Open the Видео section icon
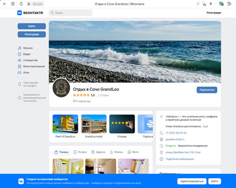 (x=20, y=54)
